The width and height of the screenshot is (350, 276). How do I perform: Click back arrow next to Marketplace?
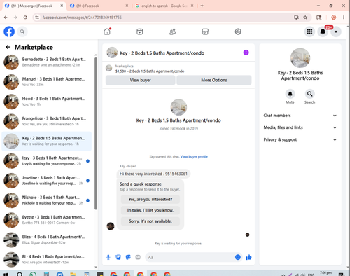click(8, 47)
